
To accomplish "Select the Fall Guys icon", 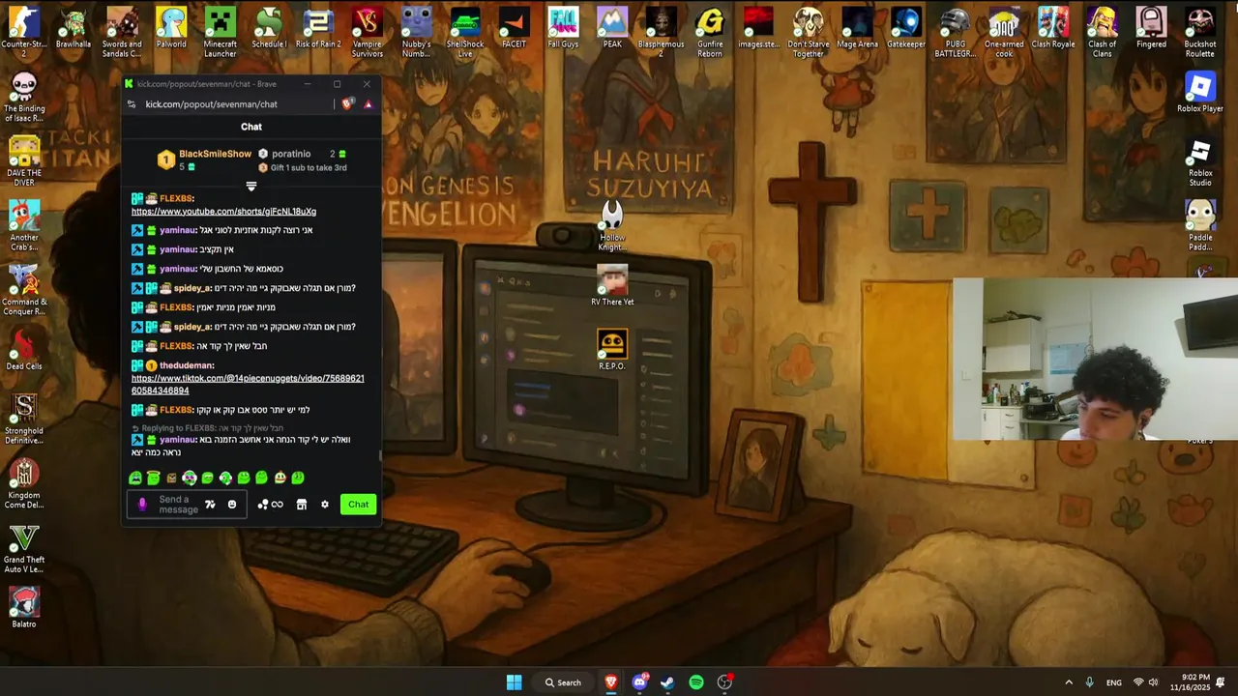I will (563, 29).
